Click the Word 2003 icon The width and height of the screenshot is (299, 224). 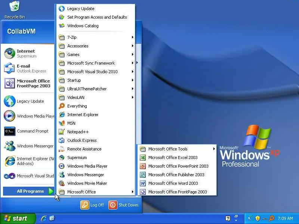coord(143,183)
